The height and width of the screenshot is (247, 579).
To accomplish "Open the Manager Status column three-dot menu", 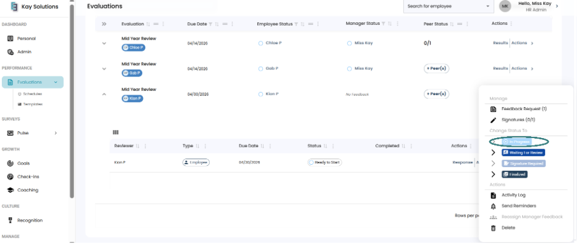I will [x=397, y=24].
